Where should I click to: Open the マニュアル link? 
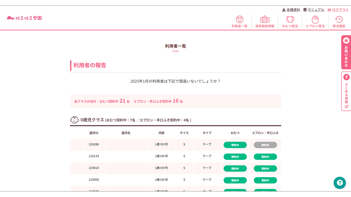tap(315, 10)
